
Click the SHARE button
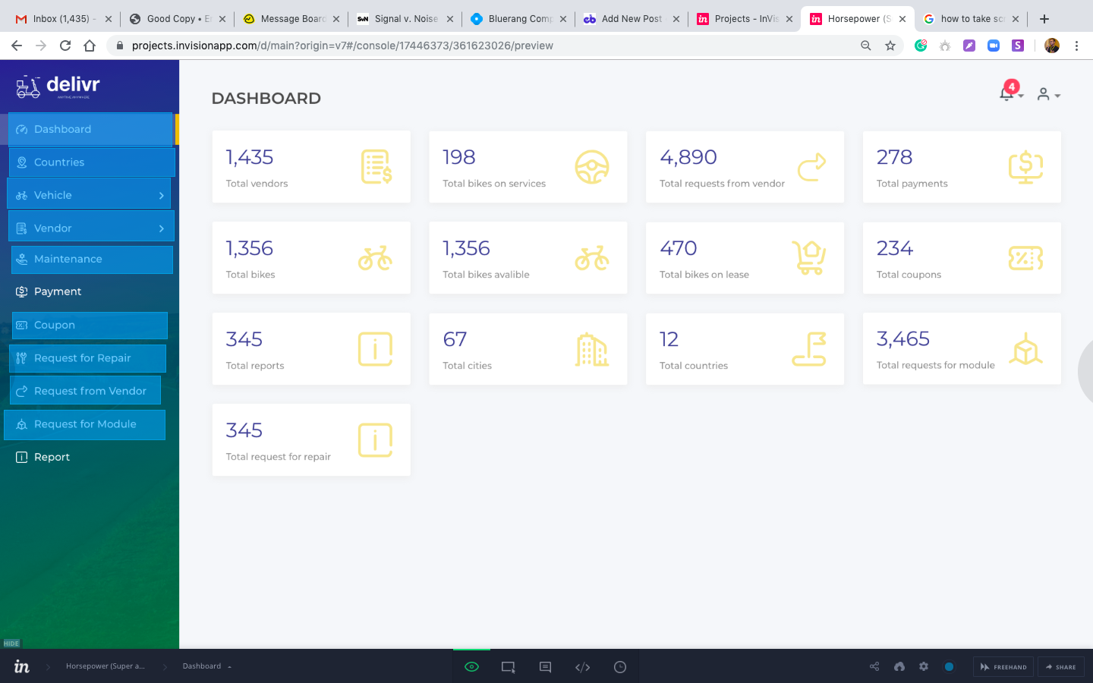(x=1060, y=666)
